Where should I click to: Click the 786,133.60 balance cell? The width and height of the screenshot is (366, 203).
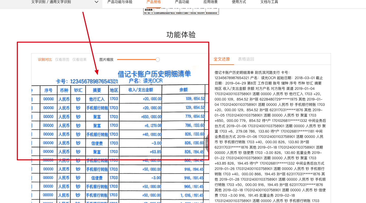click(195, 125)
